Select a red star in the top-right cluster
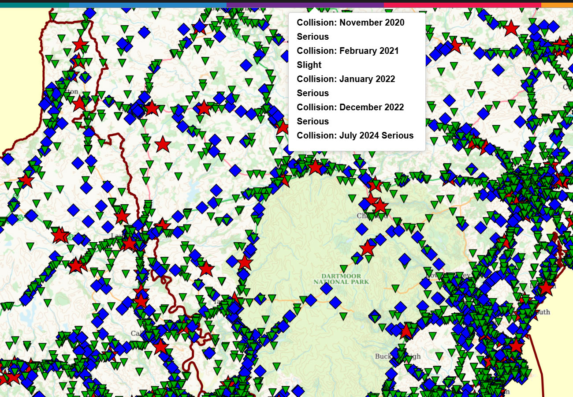The height and width of the screenshot is (397, 573). pyautogui.click(x=511, y=30)
